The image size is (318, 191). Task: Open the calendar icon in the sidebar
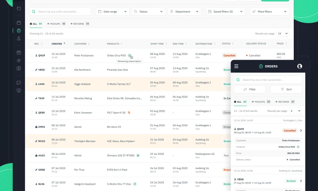[19, 23]
